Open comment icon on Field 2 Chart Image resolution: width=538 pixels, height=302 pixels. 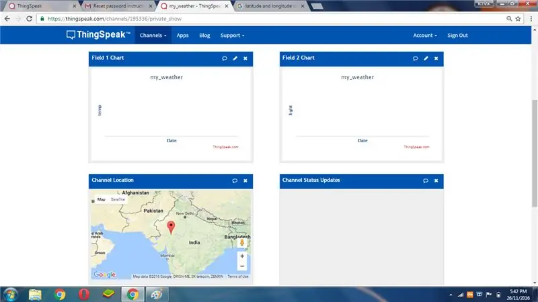point(415,58)
